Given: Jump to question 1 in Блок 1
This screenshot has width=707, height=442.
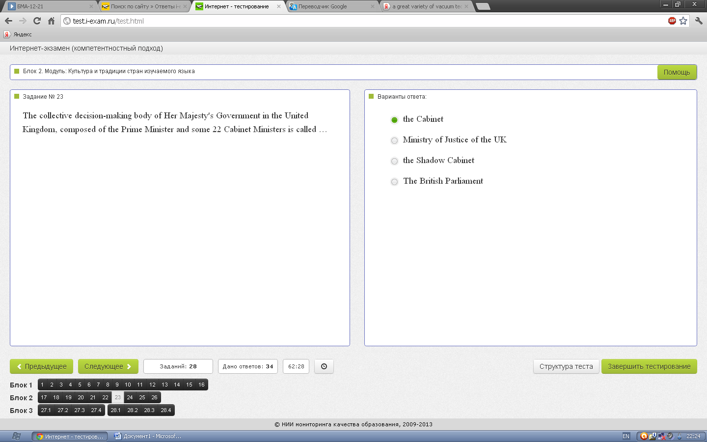Looking at the screenshot, I should (x=42, y=385).
